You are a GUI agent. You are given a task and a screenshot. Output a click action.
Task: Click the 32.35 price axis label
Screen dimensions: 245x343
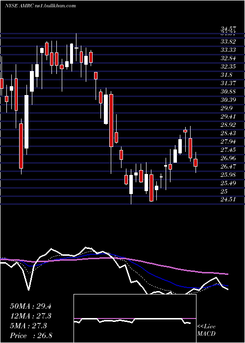228,67
